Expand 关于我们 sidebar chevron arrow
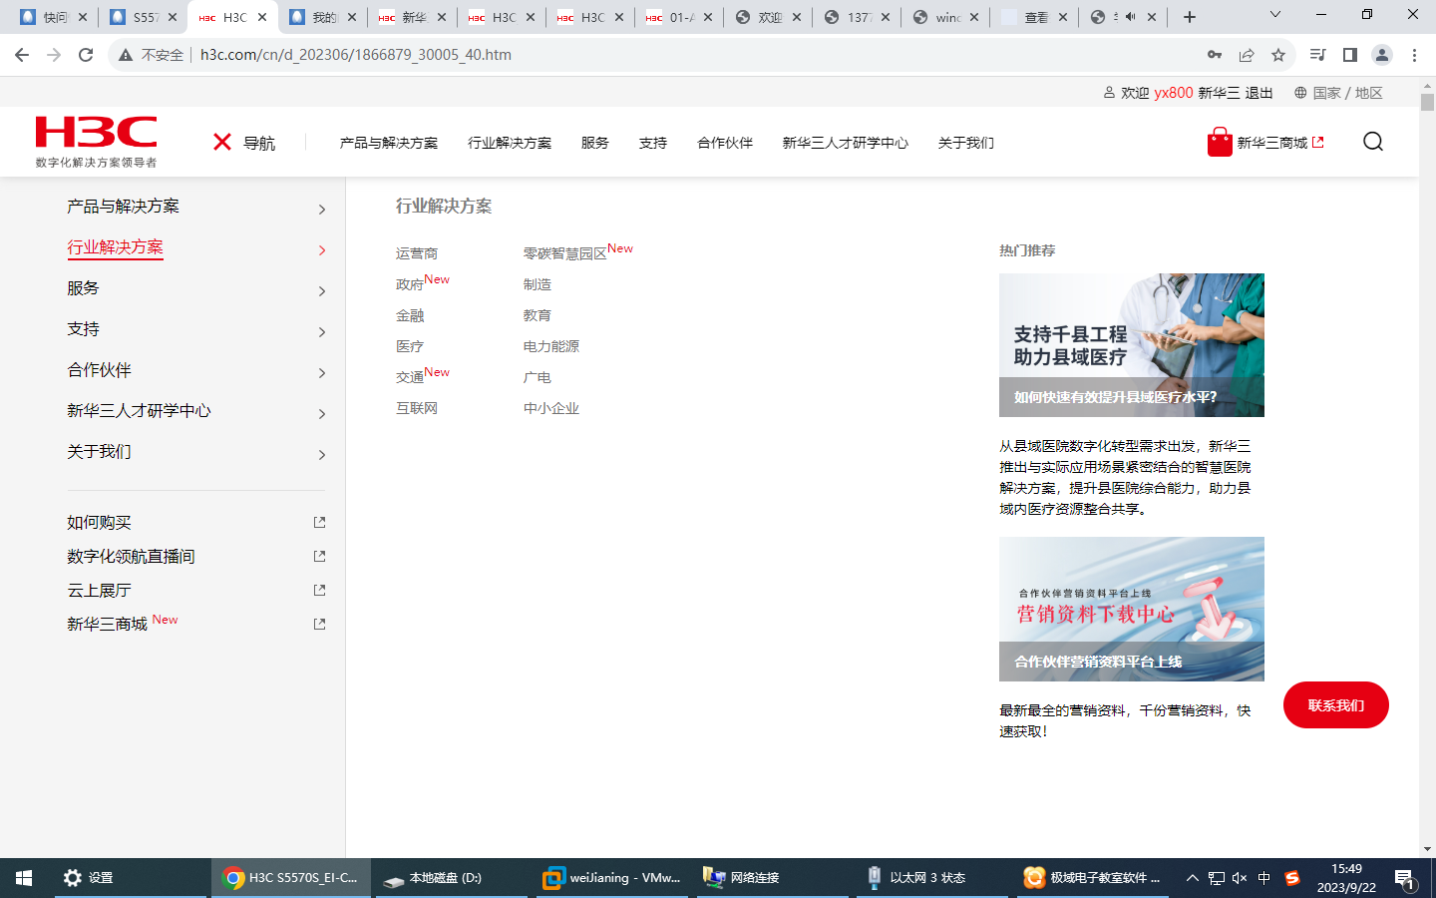 click(x=321, y=455)
